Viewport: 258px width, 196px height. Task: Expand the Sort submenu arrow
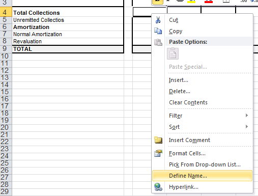(x=247, y=127)
